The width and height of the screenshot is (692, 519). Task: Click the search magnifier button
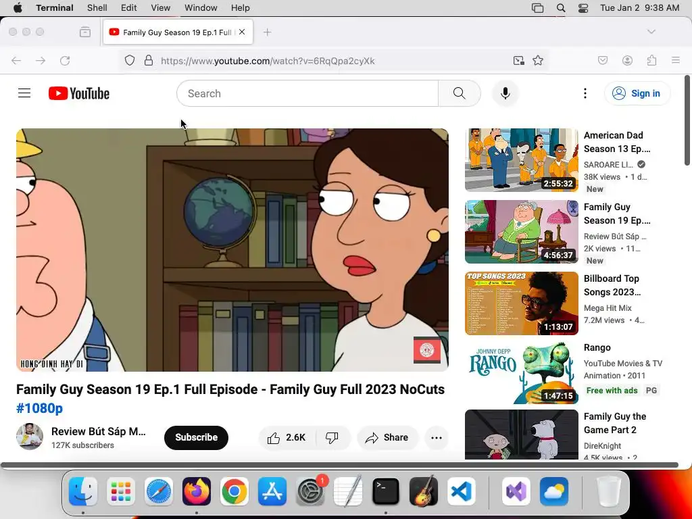tap(460, 93)
